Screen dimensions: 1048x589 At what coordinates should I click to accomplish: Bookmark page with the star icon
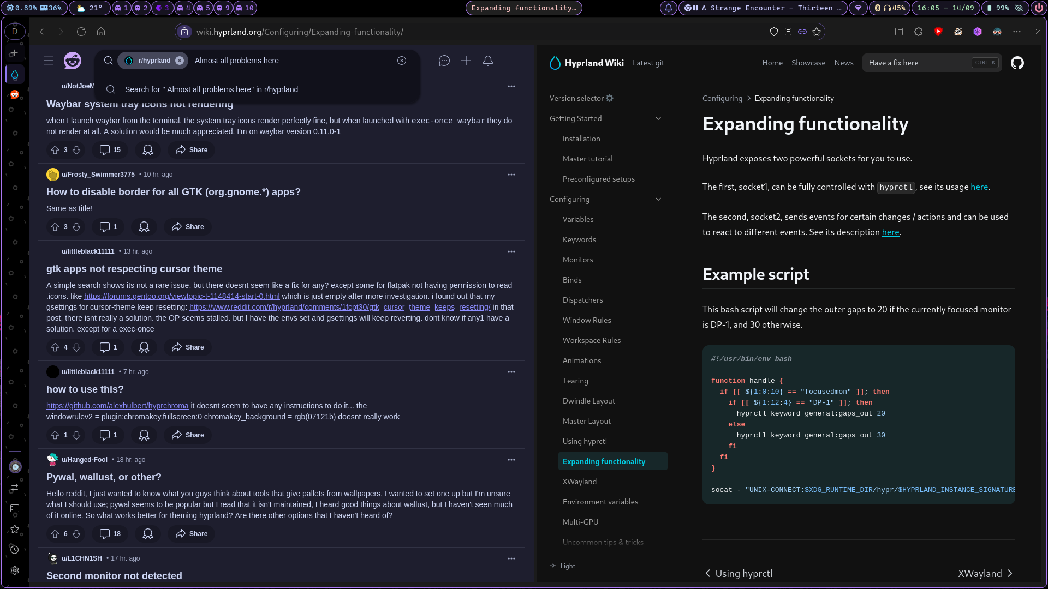click(816, 32)
